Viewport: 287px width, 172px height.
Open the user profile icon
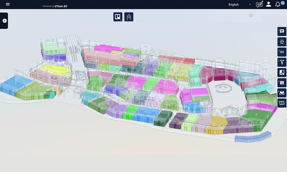pyautogui.click(x=269, y=4)
